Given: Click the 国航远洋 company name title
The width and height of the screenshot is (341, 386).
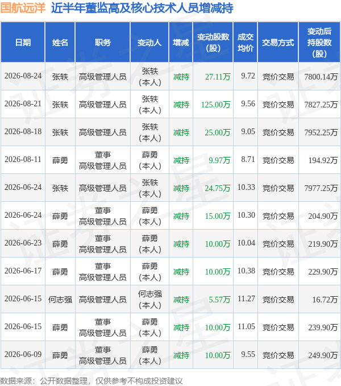Looking at the screenshot, I should (x=23, y=8).
